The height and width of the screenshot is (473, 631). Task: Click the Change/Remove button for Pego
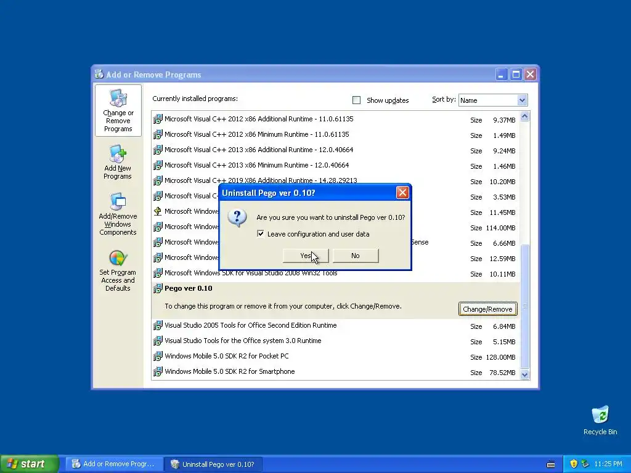tap(488, 309)
